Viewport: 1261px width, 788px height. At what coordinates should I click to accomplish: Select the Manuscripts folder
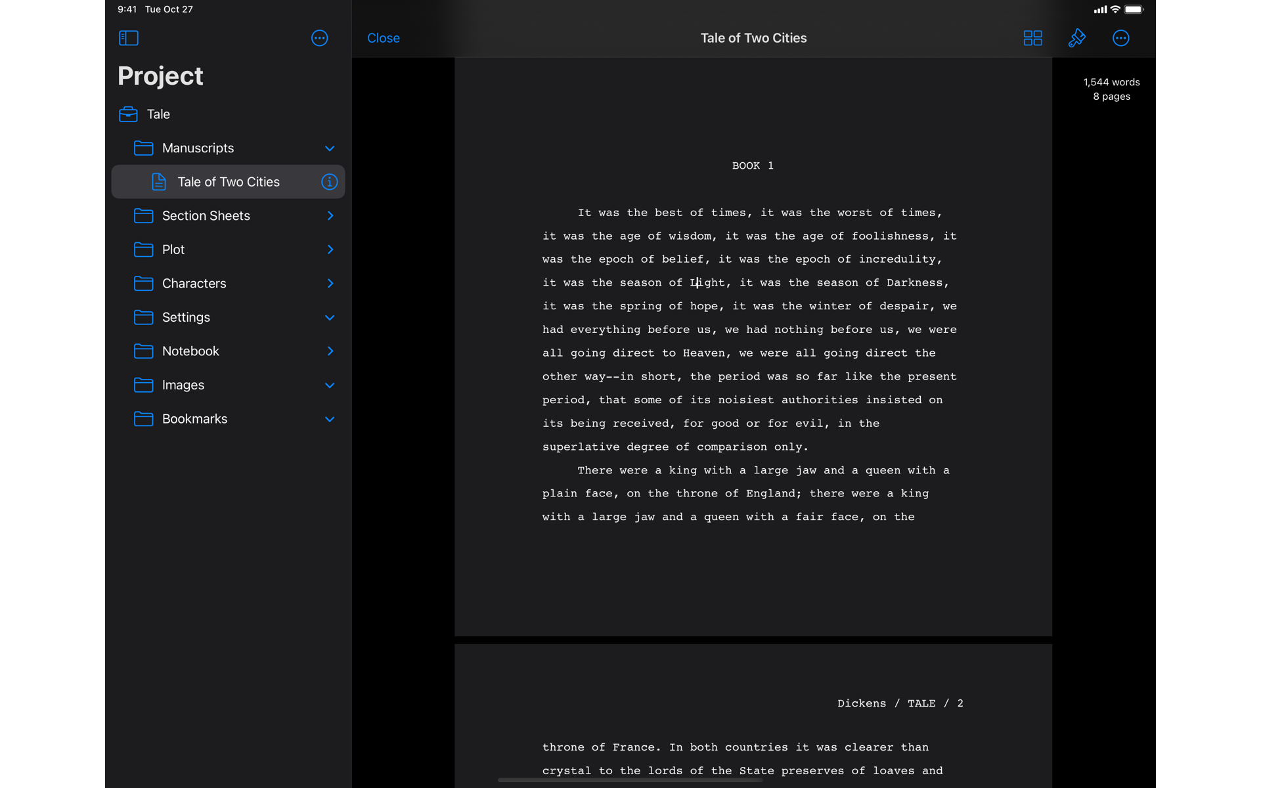228,148
